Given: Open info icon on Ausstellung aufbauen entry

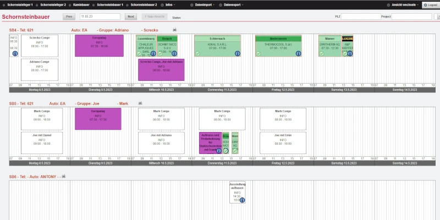Looking at the screenshot, I should tap(242, 200).
